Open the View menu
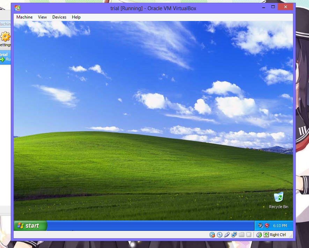This screenshot has height=248, width=309. click(42, 17)
